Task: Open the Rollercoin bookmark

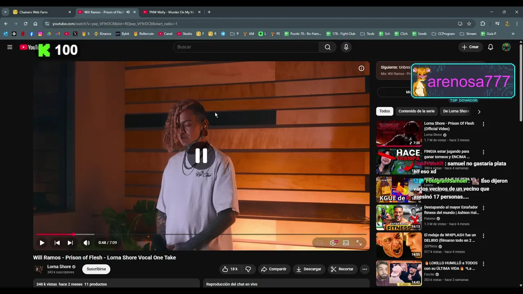Action: 144,34
